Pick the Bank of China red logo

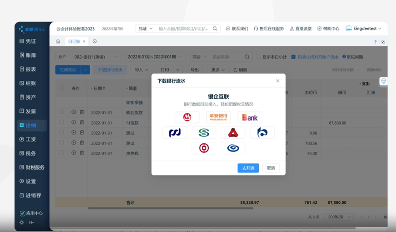204,148
